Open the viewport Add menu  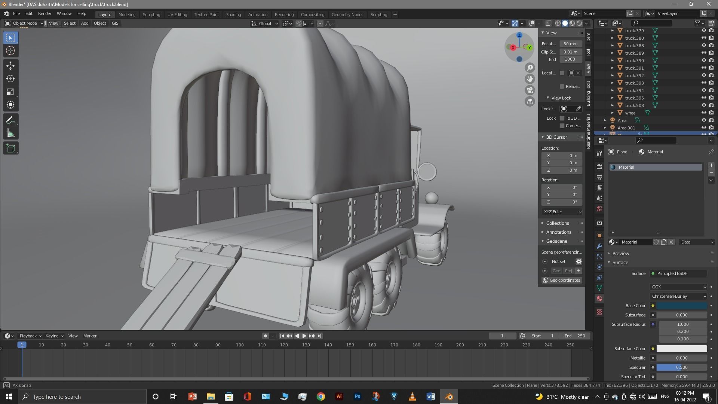(85, 23)
